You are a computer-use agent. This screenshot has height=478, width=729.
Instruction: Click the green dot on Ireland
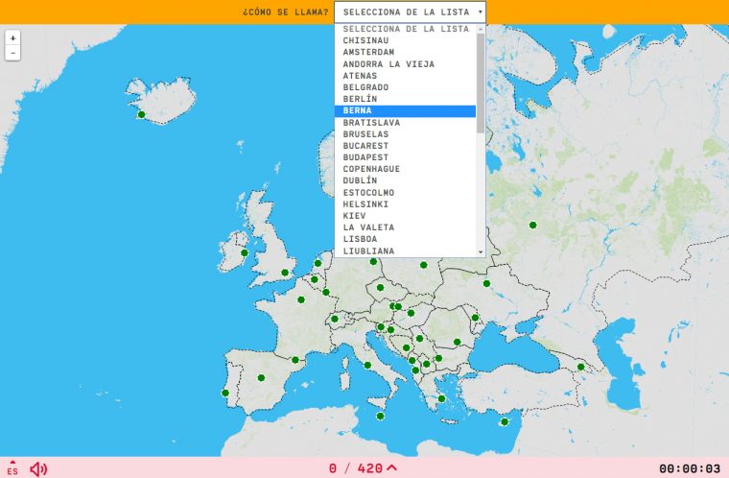pos(245,253)
